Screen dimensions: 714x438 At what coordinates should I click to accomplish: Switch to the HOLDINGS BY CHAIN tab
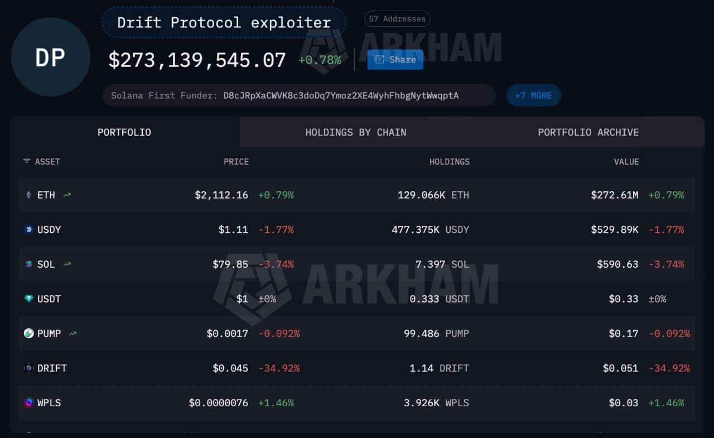pos(356,132)
